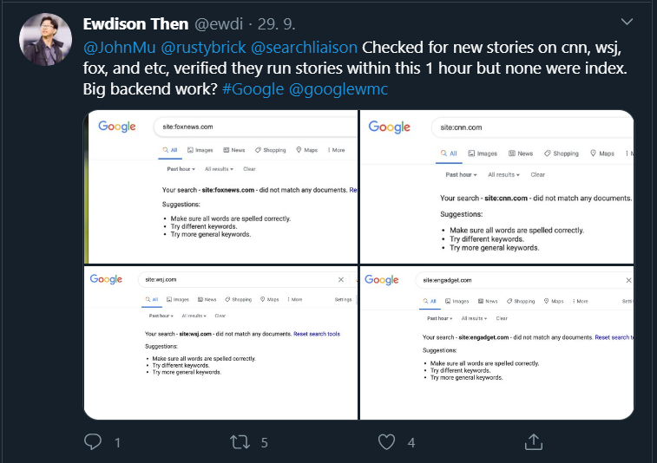Visit the @searchliaison mention
657x463 pixels.
click(x=304, y=48)
